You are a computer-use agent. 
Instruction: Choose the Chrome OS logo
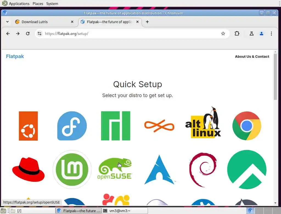[247, 126]
